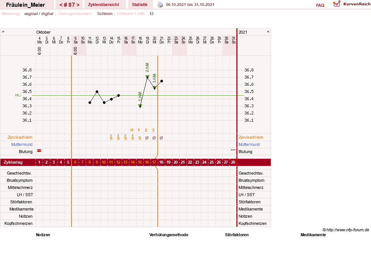Click the S mucus symbol on Oct 18

140,138
